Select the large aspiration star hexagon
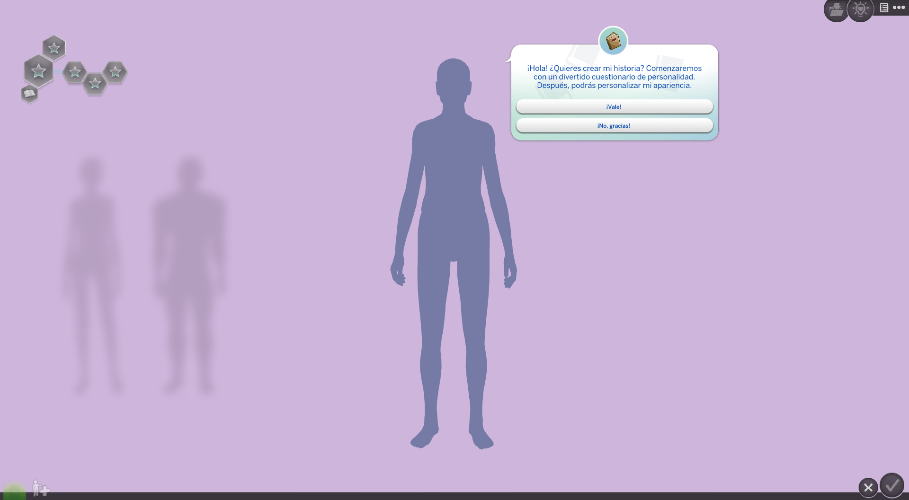The width and height of the screenshot is (909, 500). [38, 71]
